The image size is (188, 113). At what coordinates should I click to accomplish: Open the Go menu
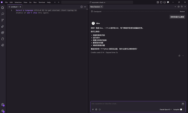pos(31,2)
